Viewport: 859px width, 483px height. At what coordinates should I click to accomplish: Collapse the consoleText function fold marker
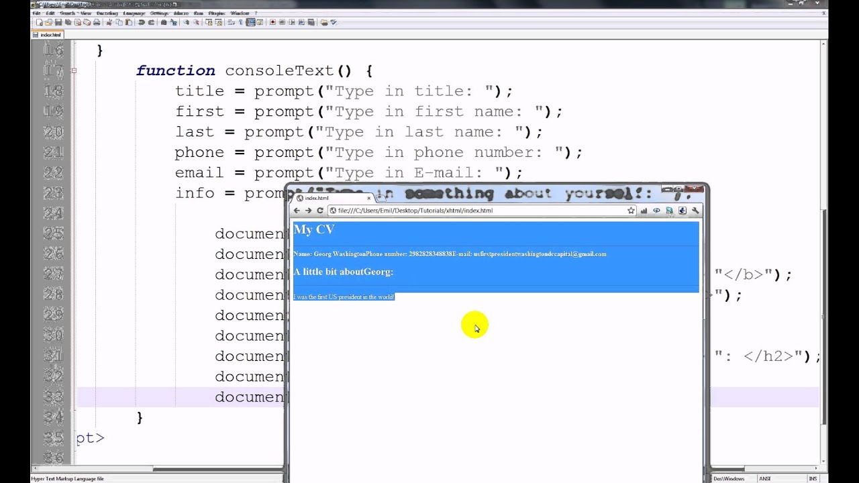[x=74, y=70]
